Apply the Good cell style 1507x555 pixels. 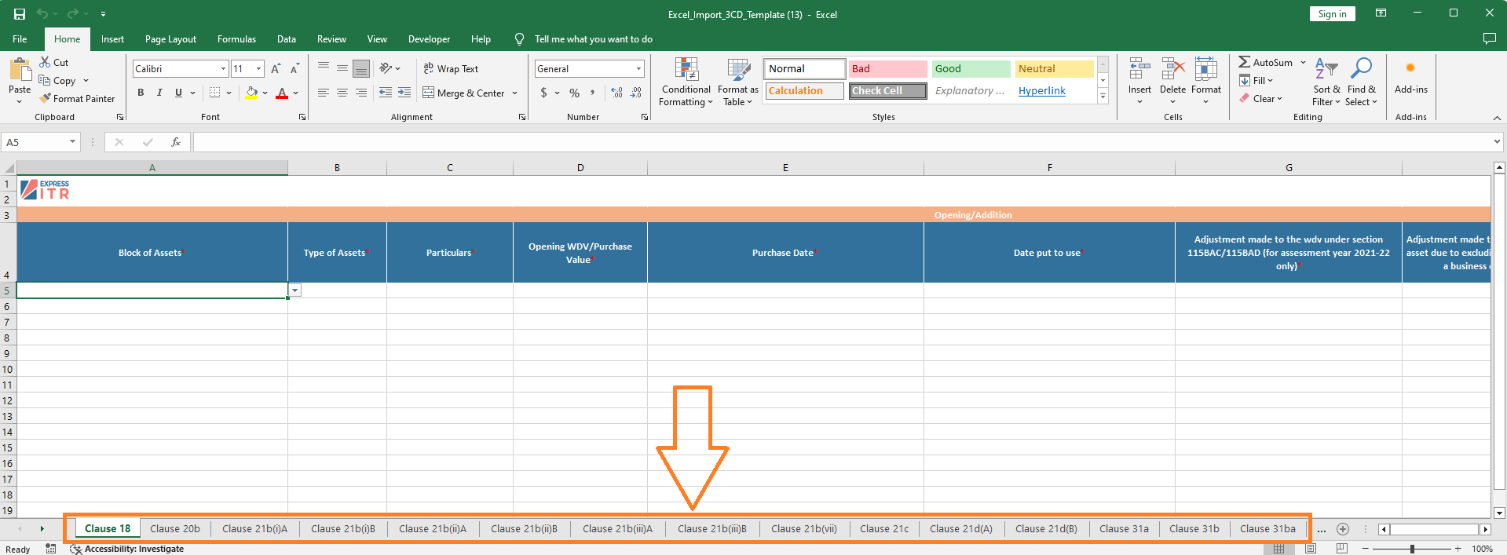click(x=971, y=69)
